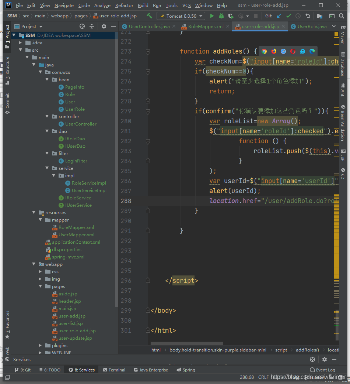The height and width of the screenshot is (384, 350).
Task: Click Git update project arrow icon
Action: coord(279,16)
